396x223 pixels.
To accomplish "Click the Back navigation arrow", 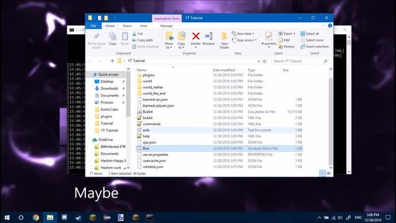I will 91,61.
